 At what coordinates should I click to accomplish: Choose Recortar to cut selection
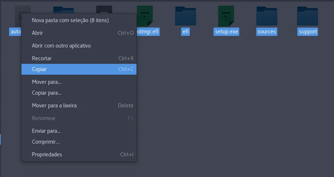coord(79,58)
